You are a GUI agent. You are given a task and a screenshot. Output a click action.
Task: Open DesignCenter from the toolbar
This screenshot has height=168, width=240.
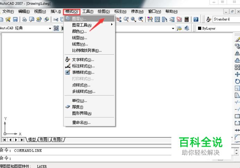pos(157,19)
